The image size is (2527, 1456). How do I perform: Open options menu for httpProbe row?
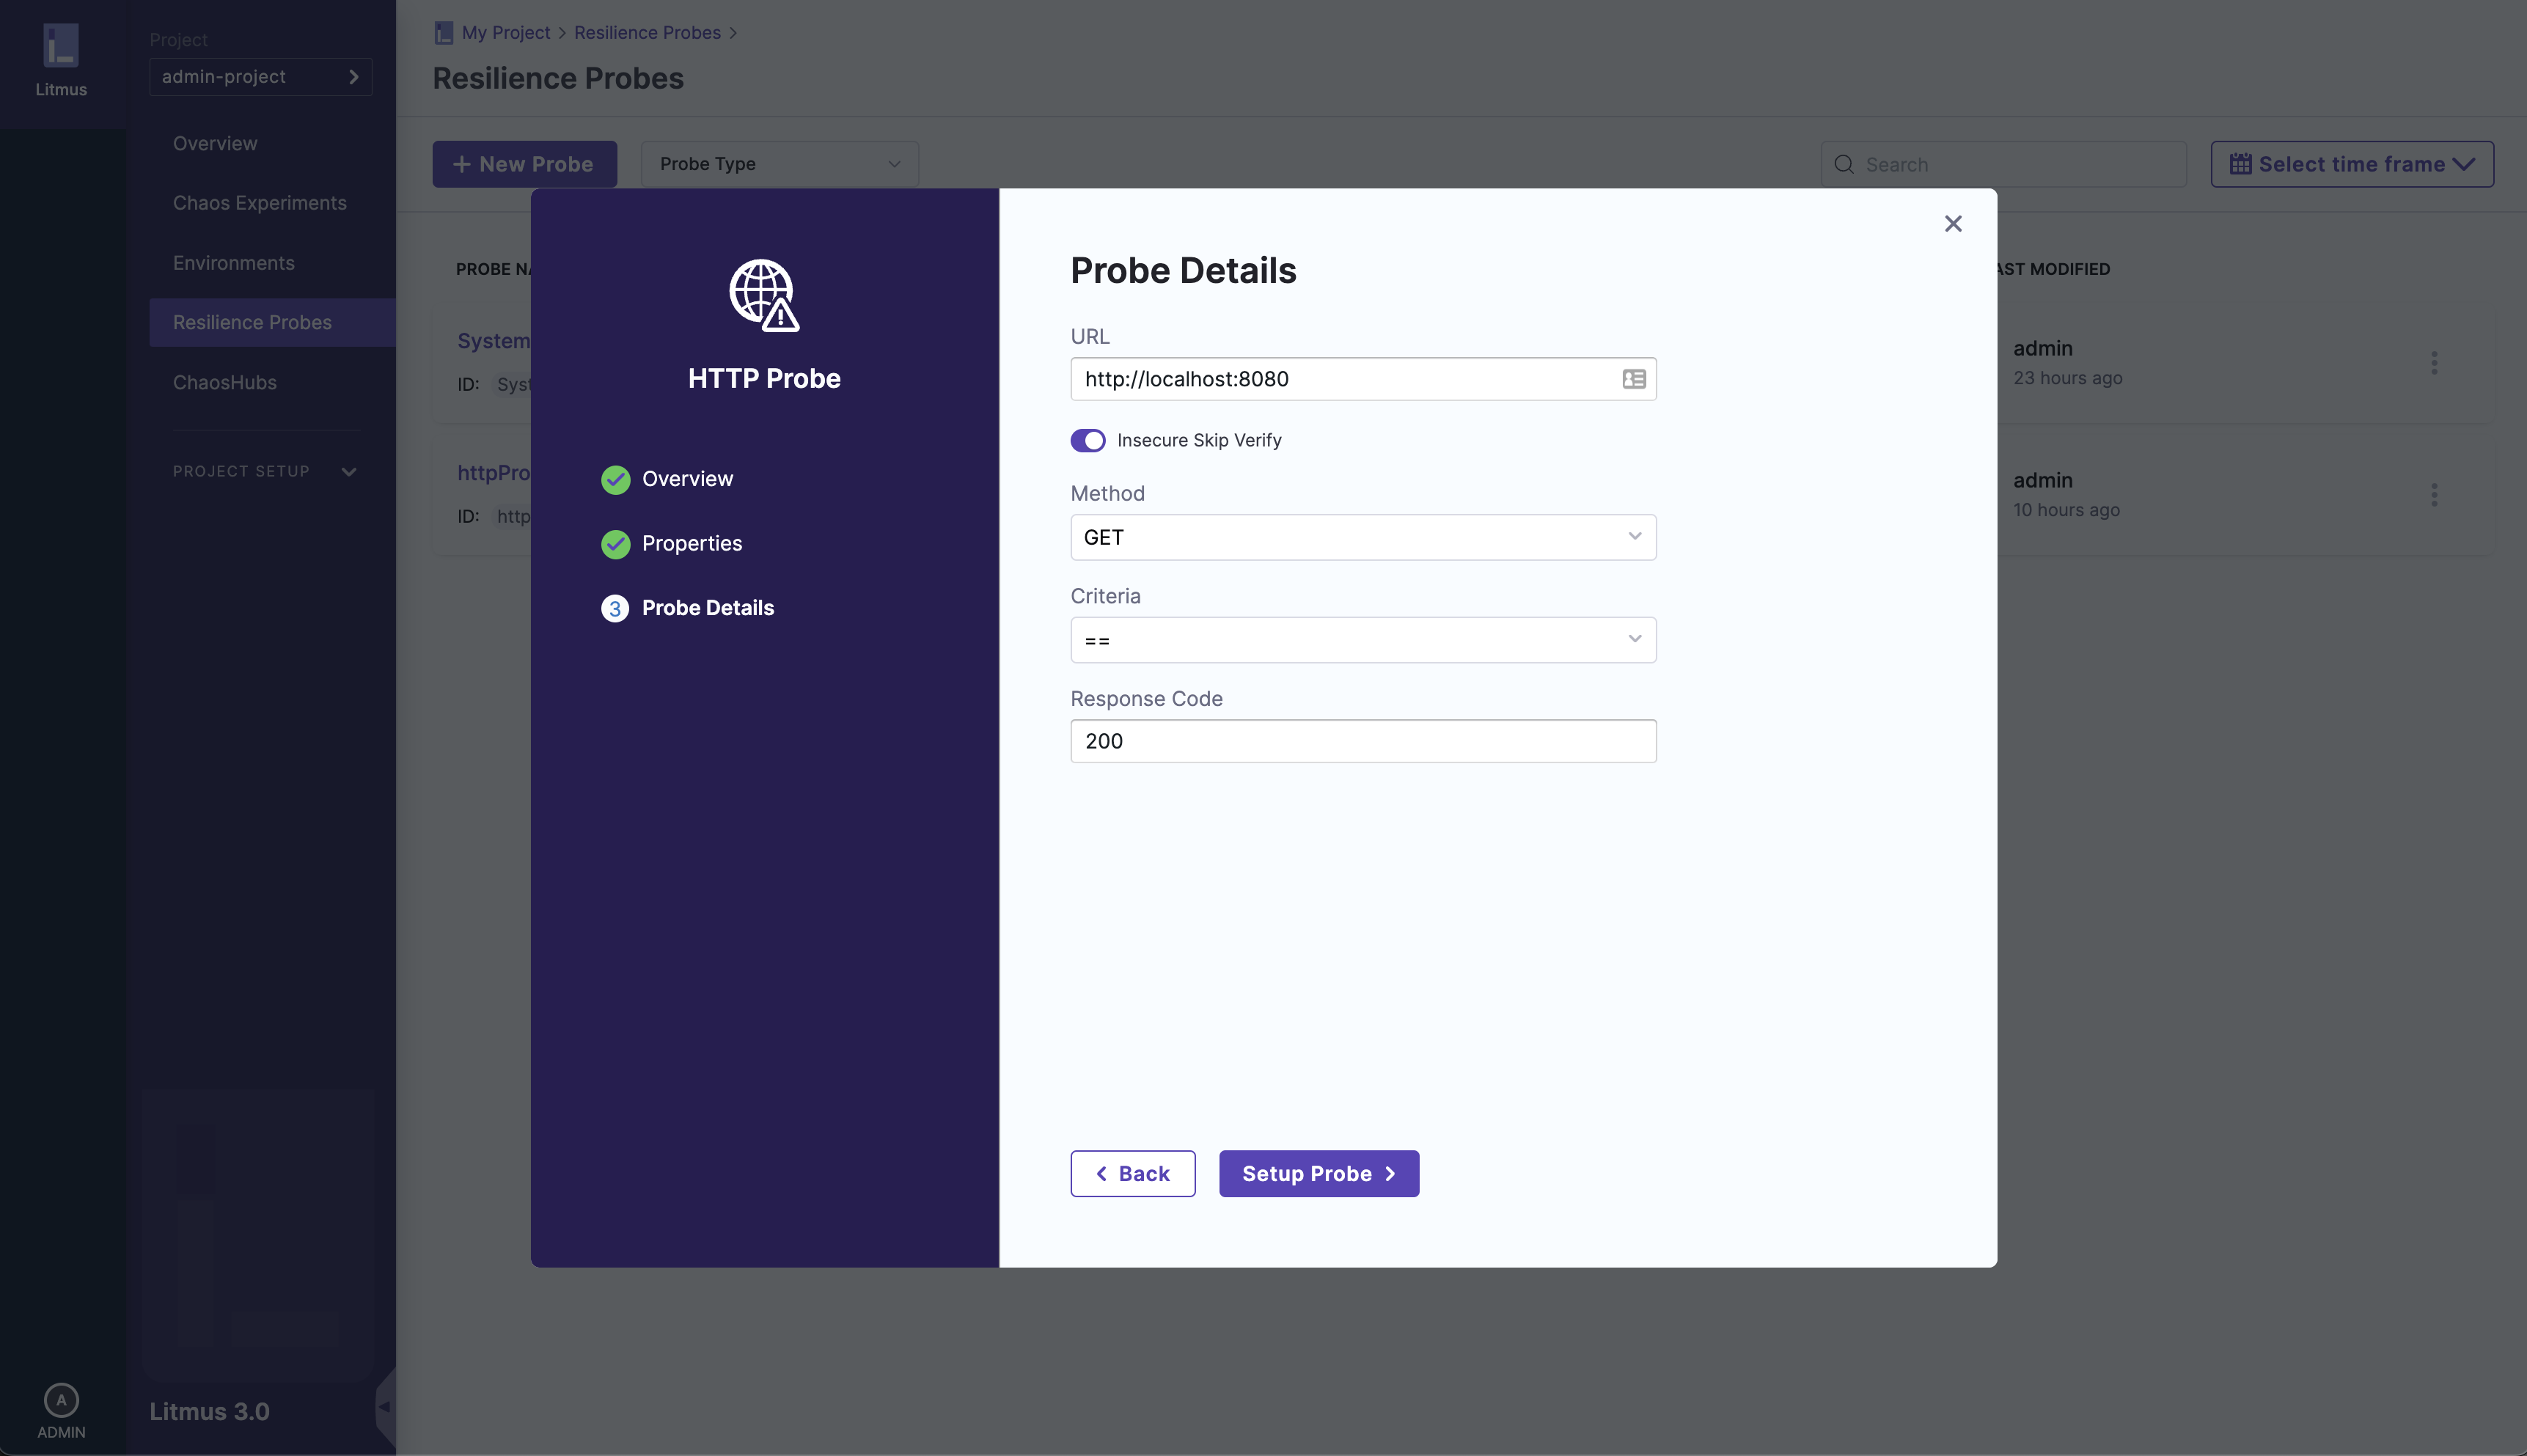[2434, 494]
